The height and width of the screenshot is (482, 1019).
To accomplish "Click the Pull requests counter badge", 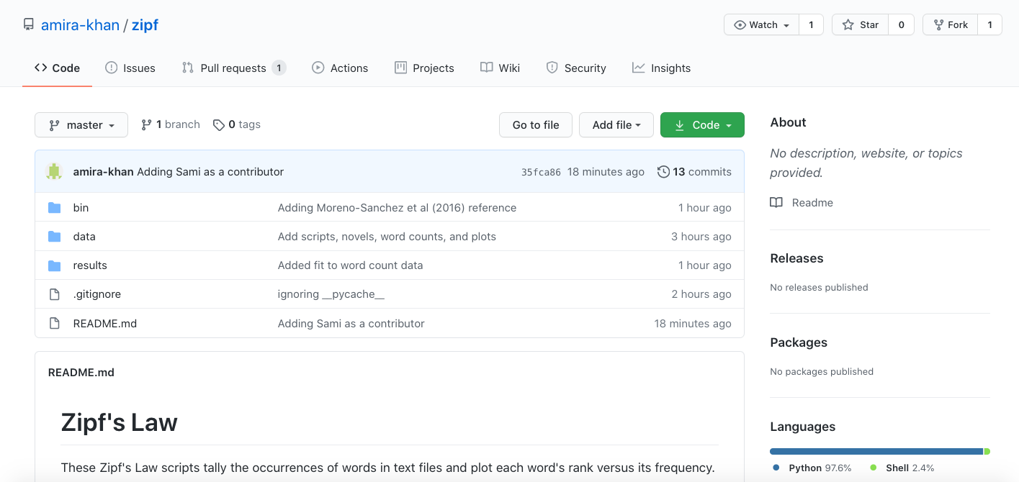I will pyautogui.click(x=279, y=68).
